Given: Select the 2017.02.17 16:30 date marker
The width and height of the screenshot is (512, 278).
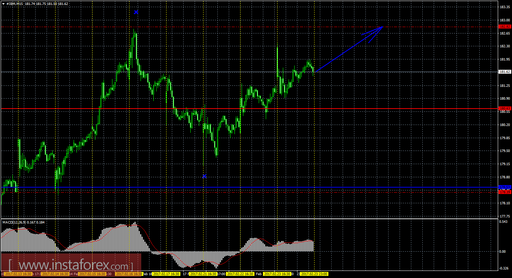Looking at the screenshot, I should [x=167, y=274].
